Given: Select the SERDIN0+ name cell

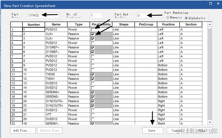Looking at the screenshot, I should coord(56,92).
